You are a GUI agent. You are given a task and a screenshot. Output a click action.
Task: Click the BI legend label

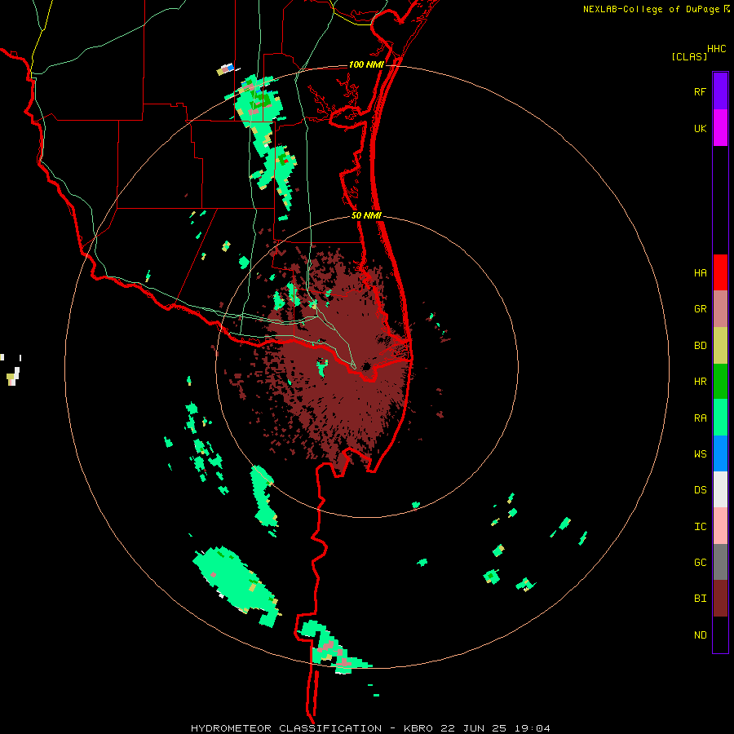point(700,599)
